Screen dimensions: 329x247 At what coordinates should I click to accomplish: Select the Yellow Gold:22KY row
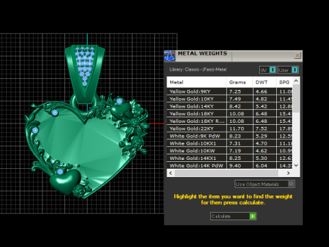click(x=230, y=128)
